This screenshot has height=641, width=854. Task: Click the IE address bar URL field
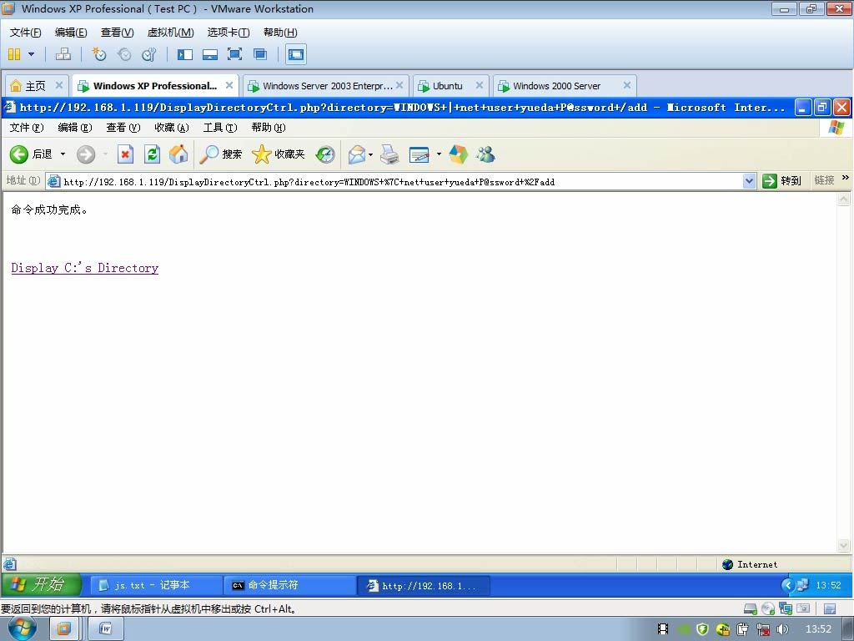pyautogui.click(x=400, y=181)
